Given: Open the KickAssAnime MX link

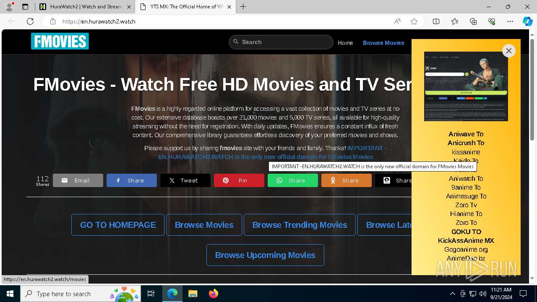Looking at the screenshot, I should (466, 241).
